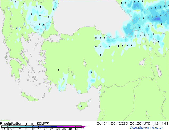This screenshot has width=169, height=130.
Task: Click the legend value '30'
Action: coord(58,129)
